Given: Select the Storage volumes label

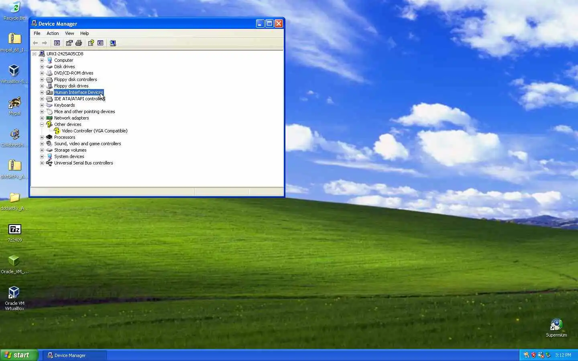Looking at the screenshot, I should click(x=70, y=150).
